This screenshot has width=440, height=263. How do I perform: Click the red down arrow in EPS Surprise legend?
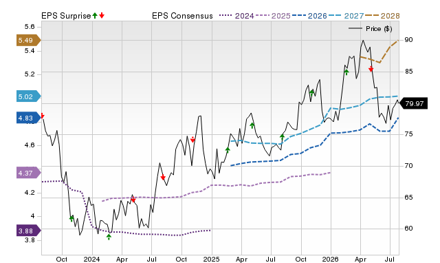pos(102,15)
